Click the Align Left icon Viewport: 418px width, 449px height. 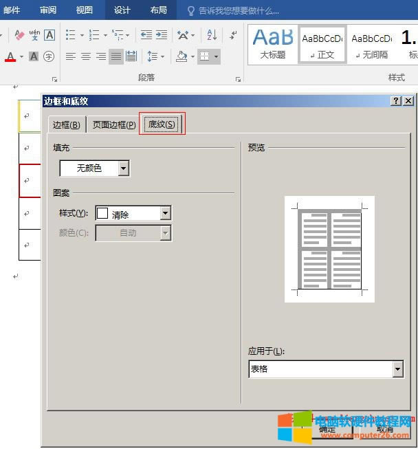(71, 56)
